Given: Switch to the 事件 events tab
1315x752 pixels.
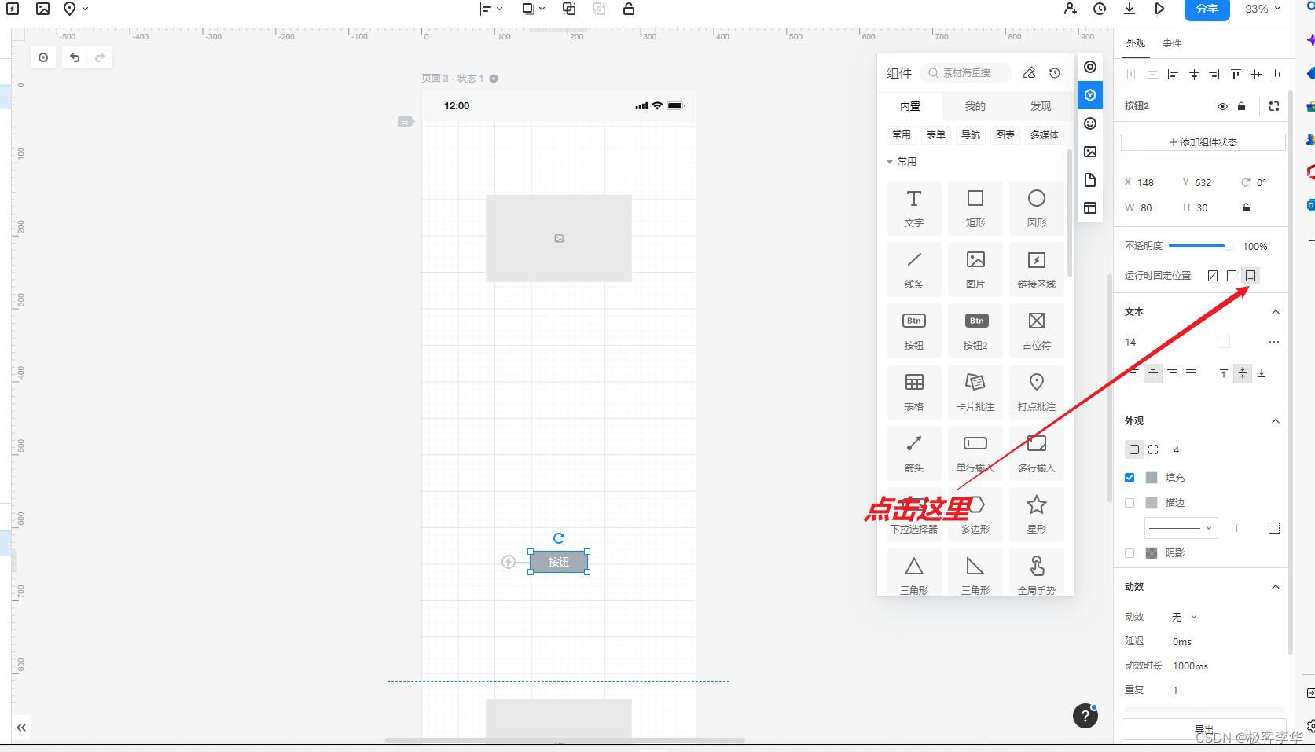Looking at the screenshot, I should [1172, 43].
